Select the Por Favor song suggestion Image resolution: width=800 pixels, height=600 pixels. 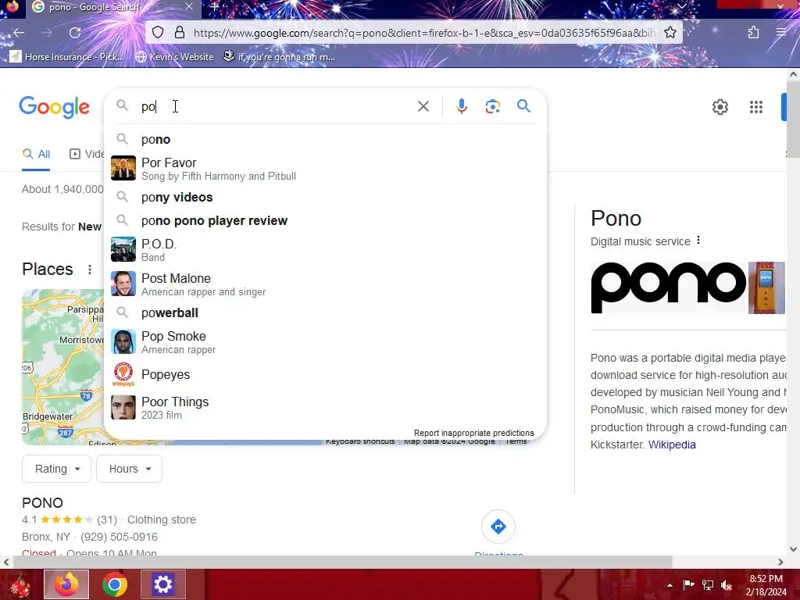(x=325, y=169)
